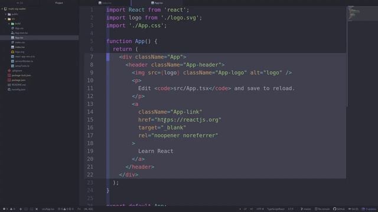Open the UTF-8 encoding selector
The image size is (378, 212).
point(260,209)
